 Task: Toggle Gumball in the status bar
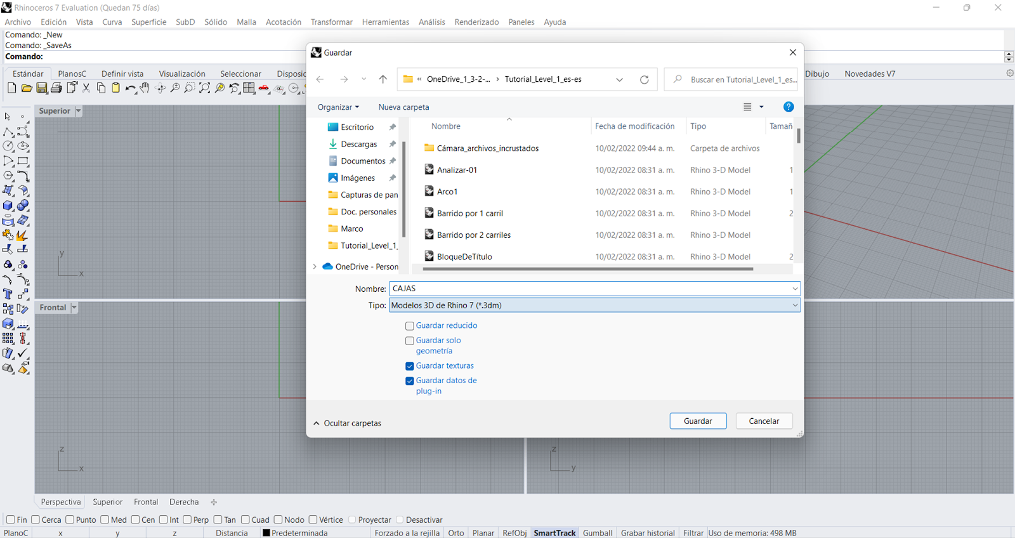[x=598, y=533]
